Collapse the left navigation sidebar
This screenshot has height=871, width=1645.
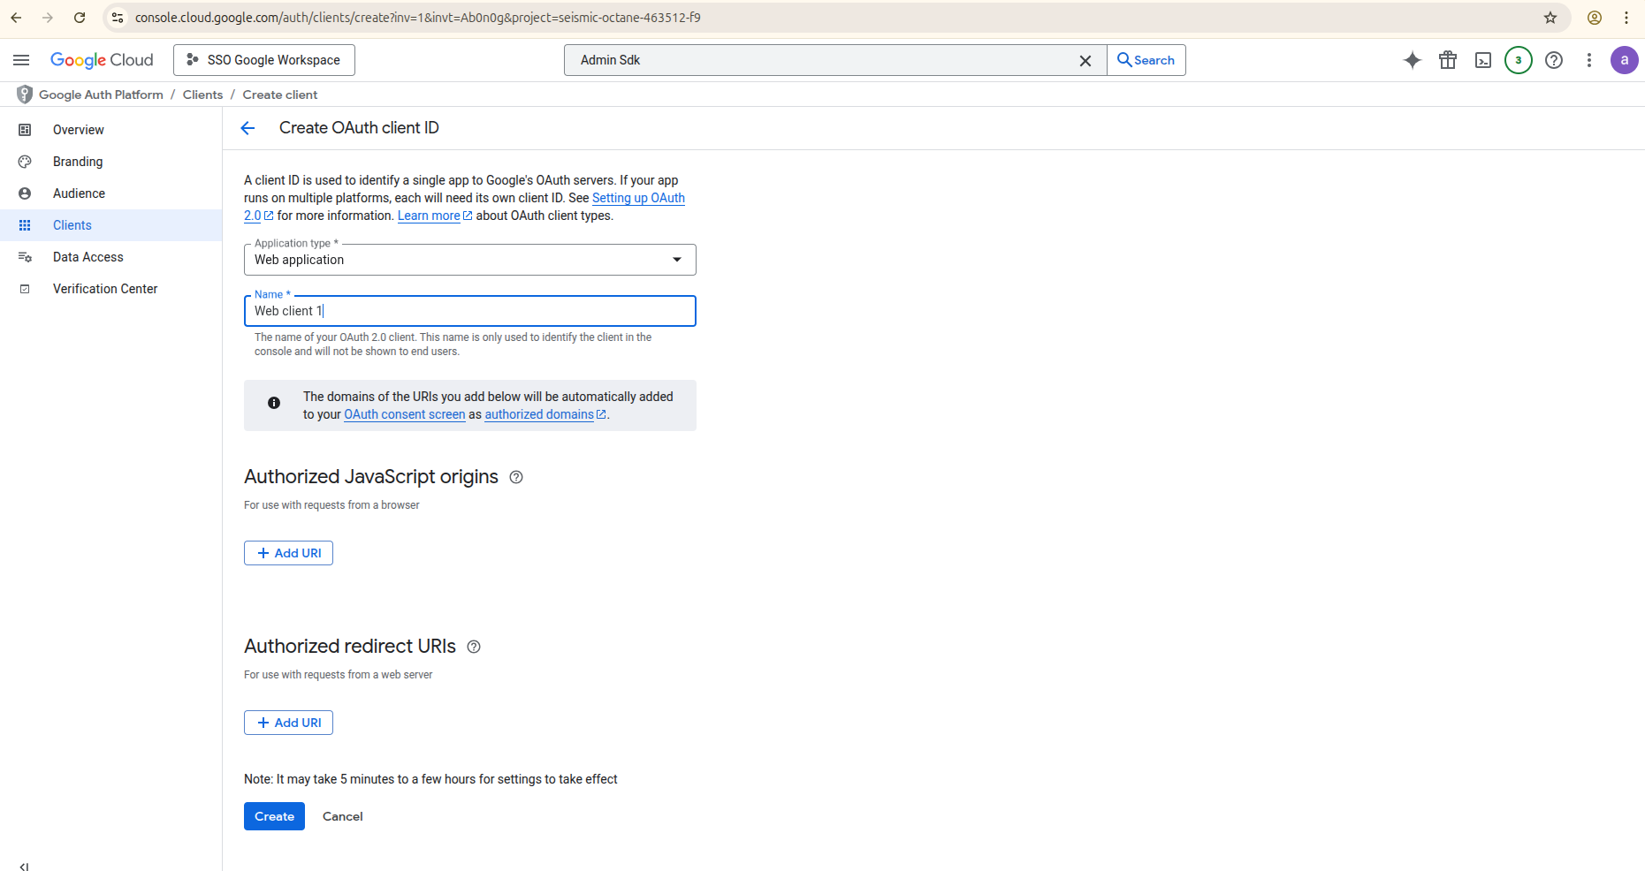click(x=24, y=866)
